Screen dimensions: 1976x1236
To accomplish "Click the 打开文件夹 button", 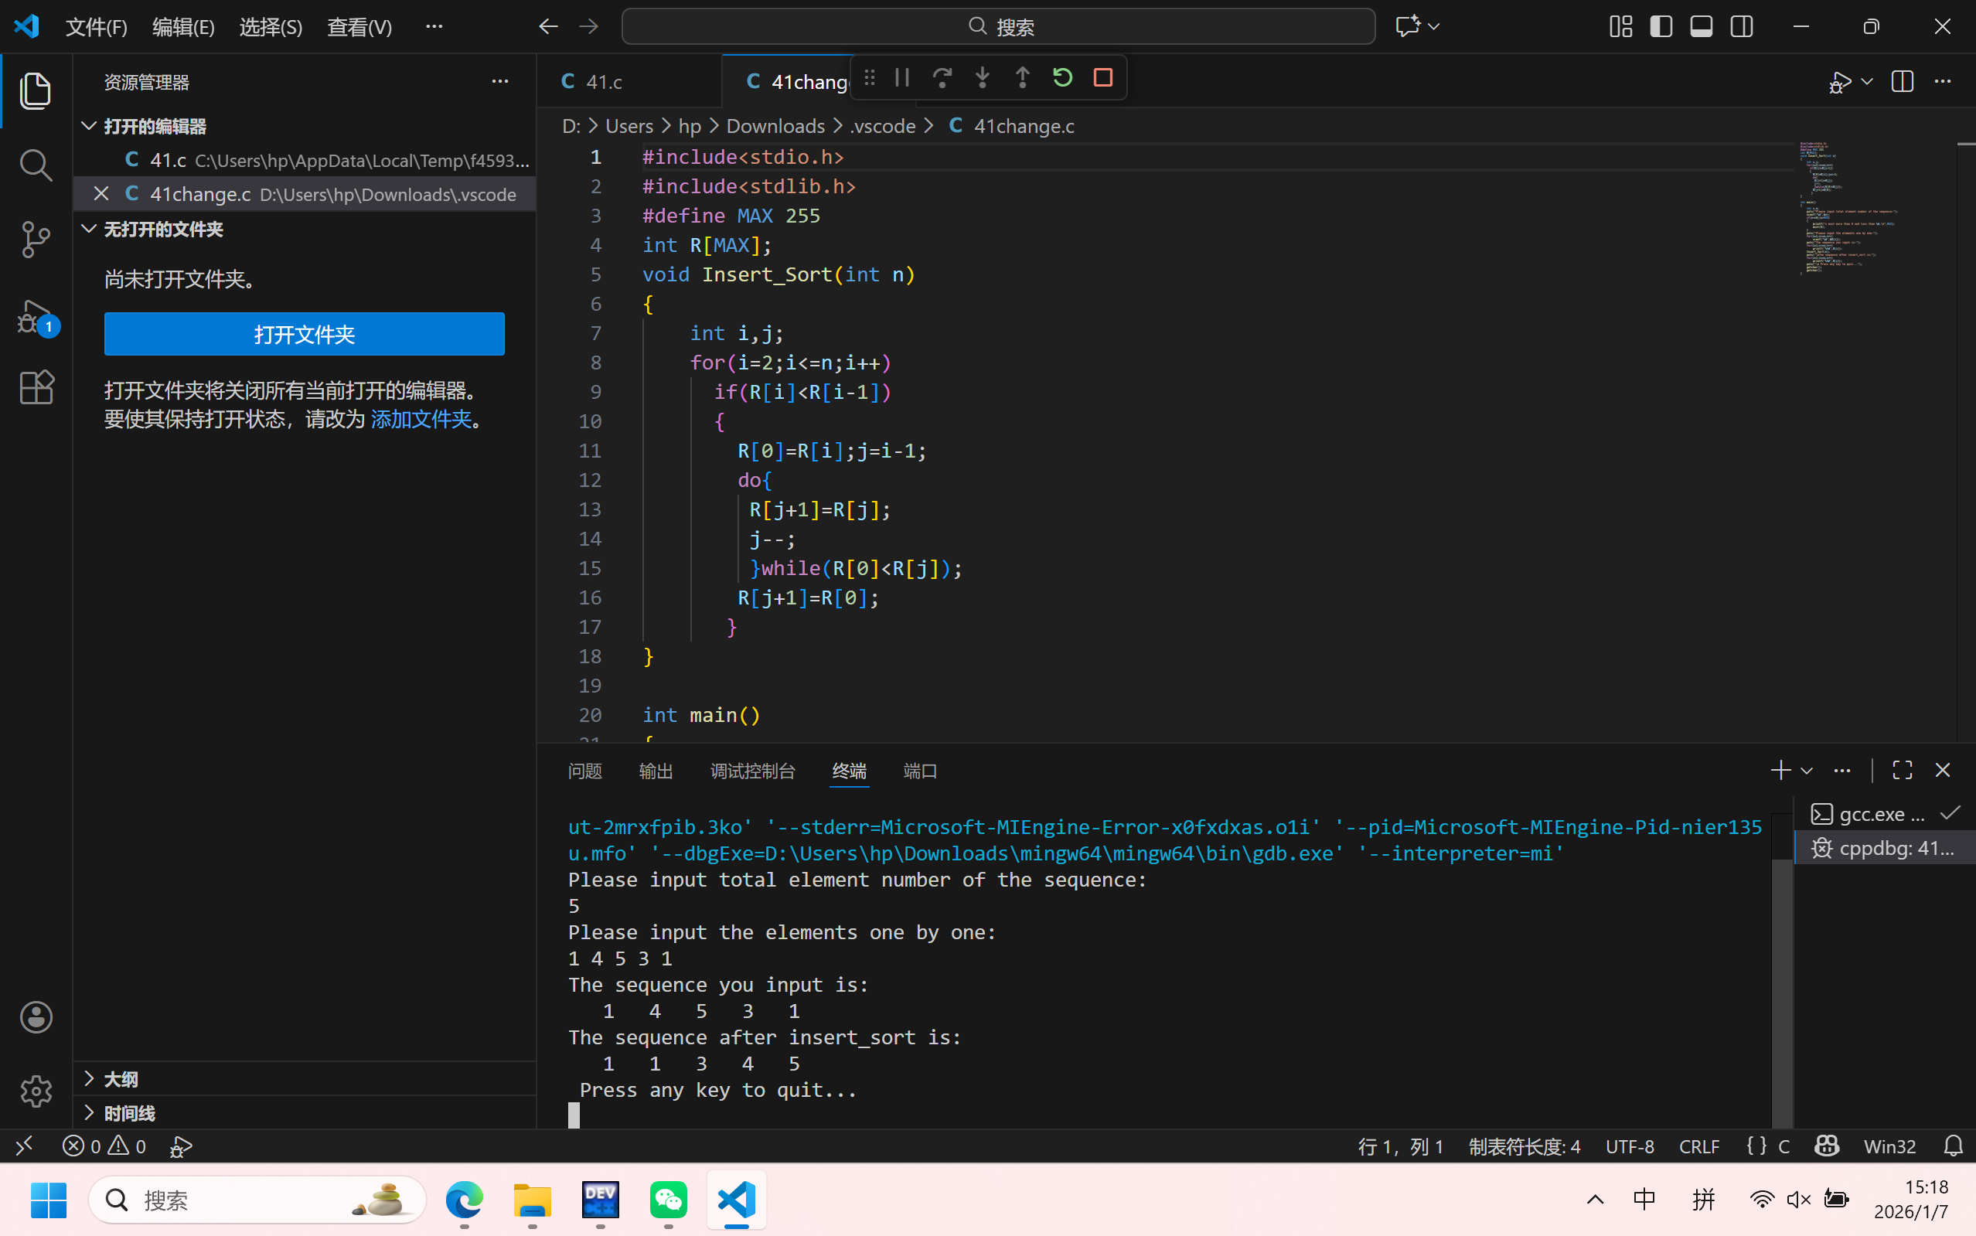I will (304, 335).
